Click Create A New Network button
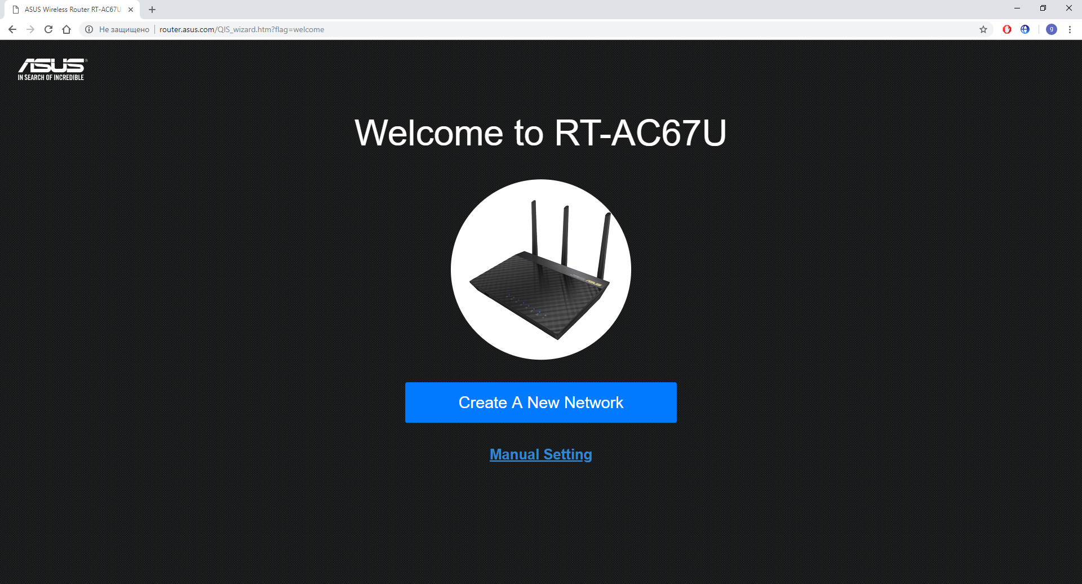This screenshot has height=584, width=1082. coord(541,402)
